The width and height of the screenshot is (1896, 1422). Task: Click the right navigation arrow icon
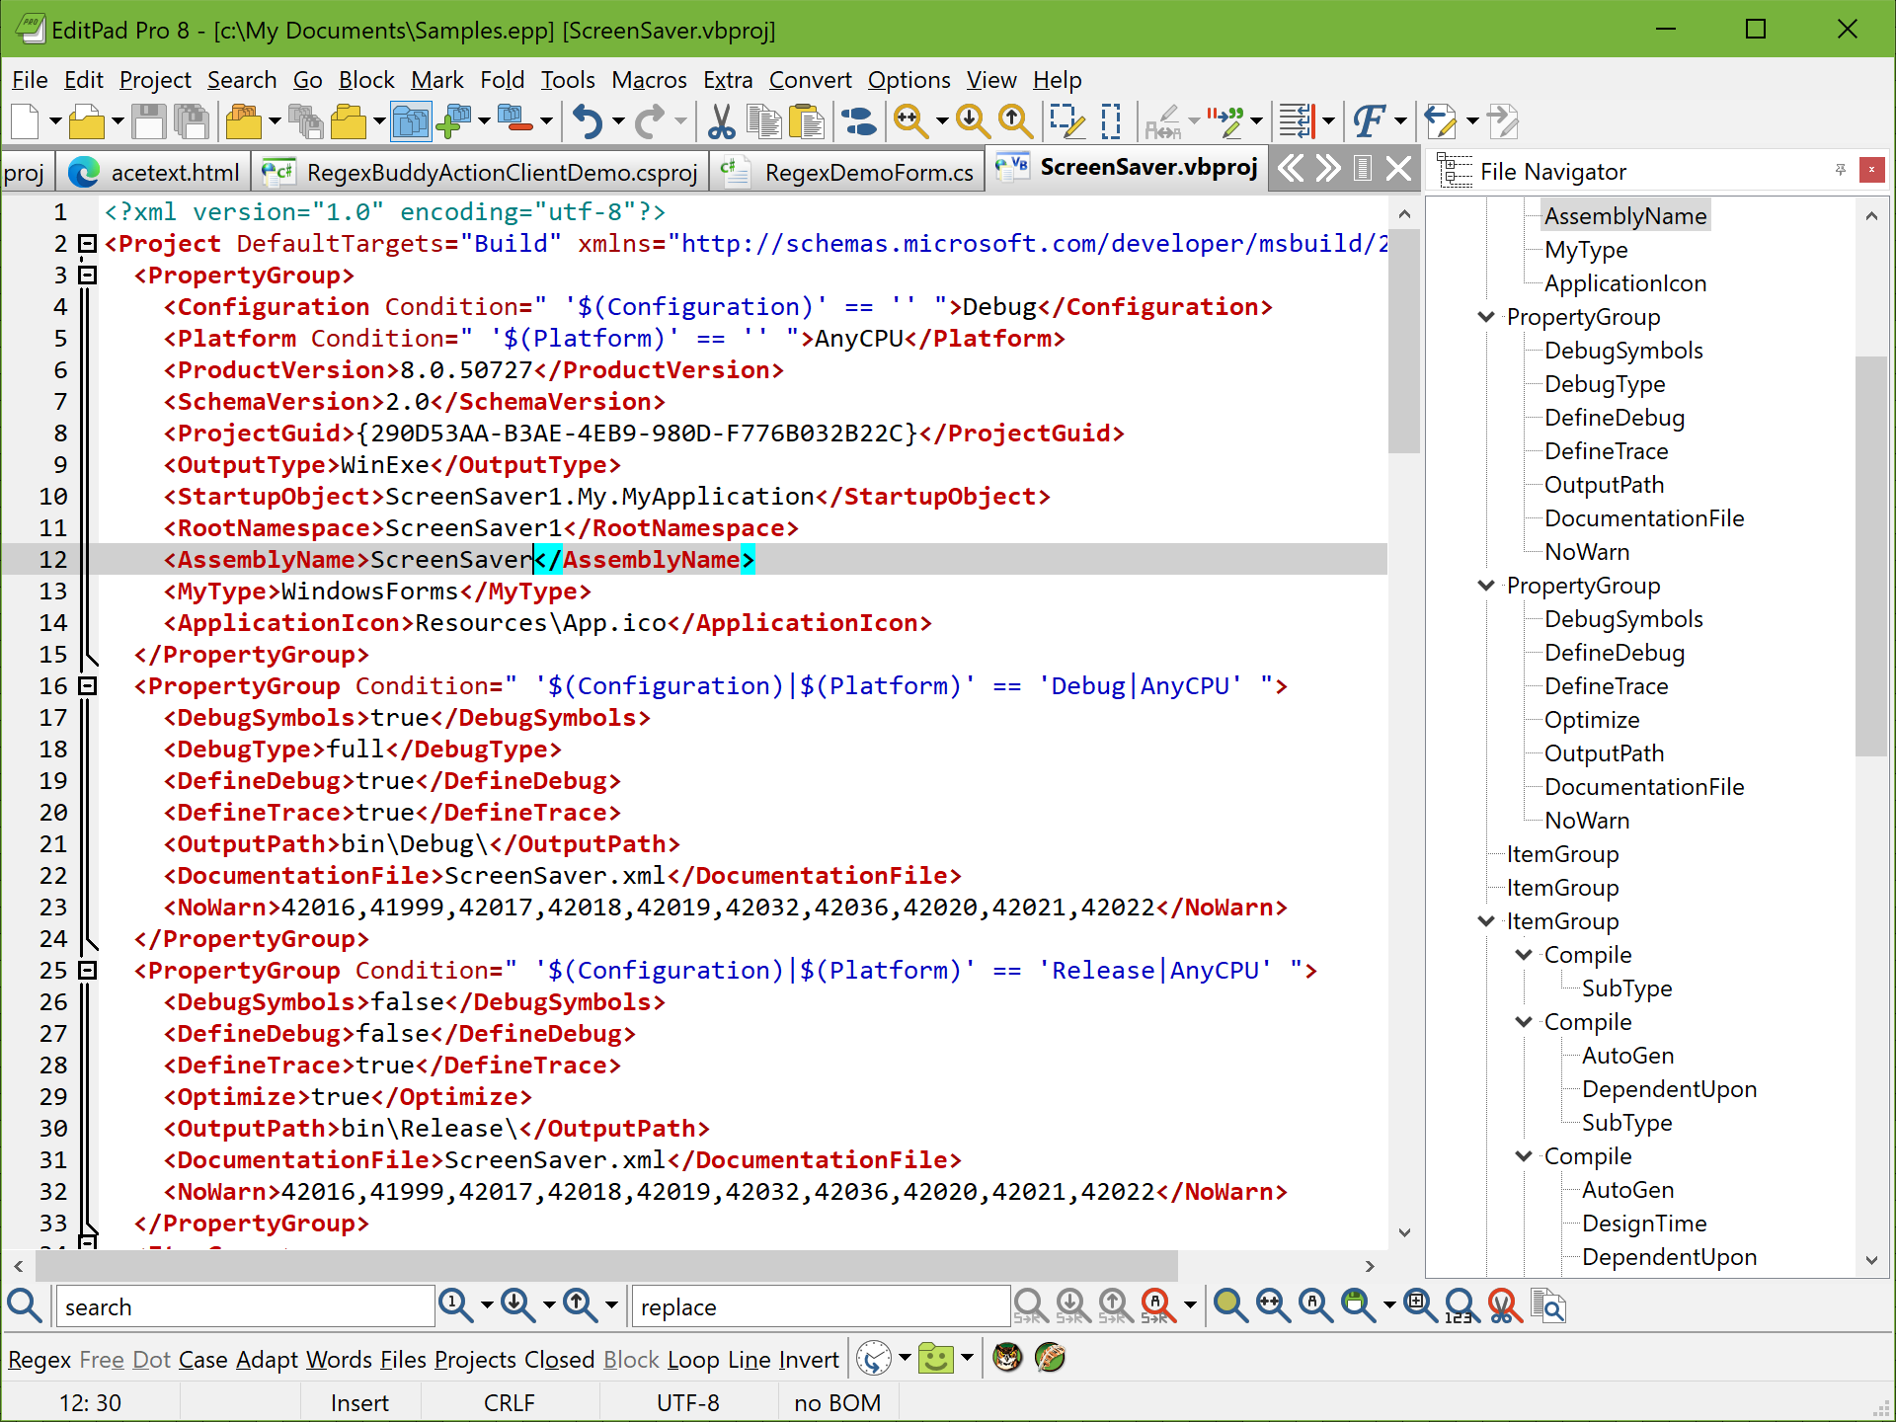click(x=1327, y=170)
